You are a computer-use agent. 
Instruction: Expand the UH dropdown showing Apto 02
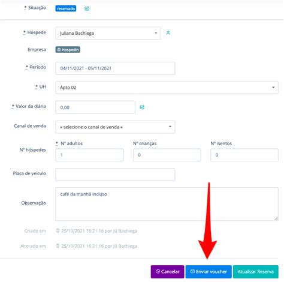tap(167, 88)
